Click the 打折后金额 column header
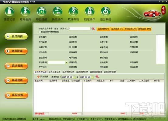Screen dimensions: 168x121 point(146,81)
